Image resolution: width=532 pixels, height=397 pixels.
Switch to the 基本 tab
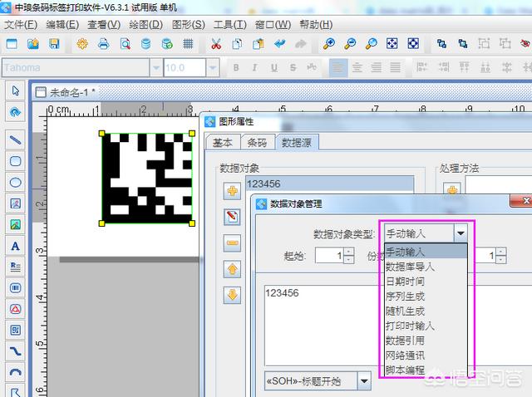pyautogui.click(x=223, y=143)
